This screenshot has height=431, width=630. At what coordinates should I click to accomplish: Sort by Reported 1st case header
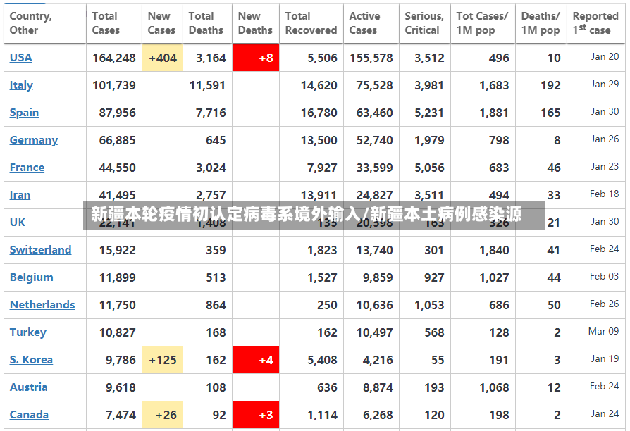[596, 23]
